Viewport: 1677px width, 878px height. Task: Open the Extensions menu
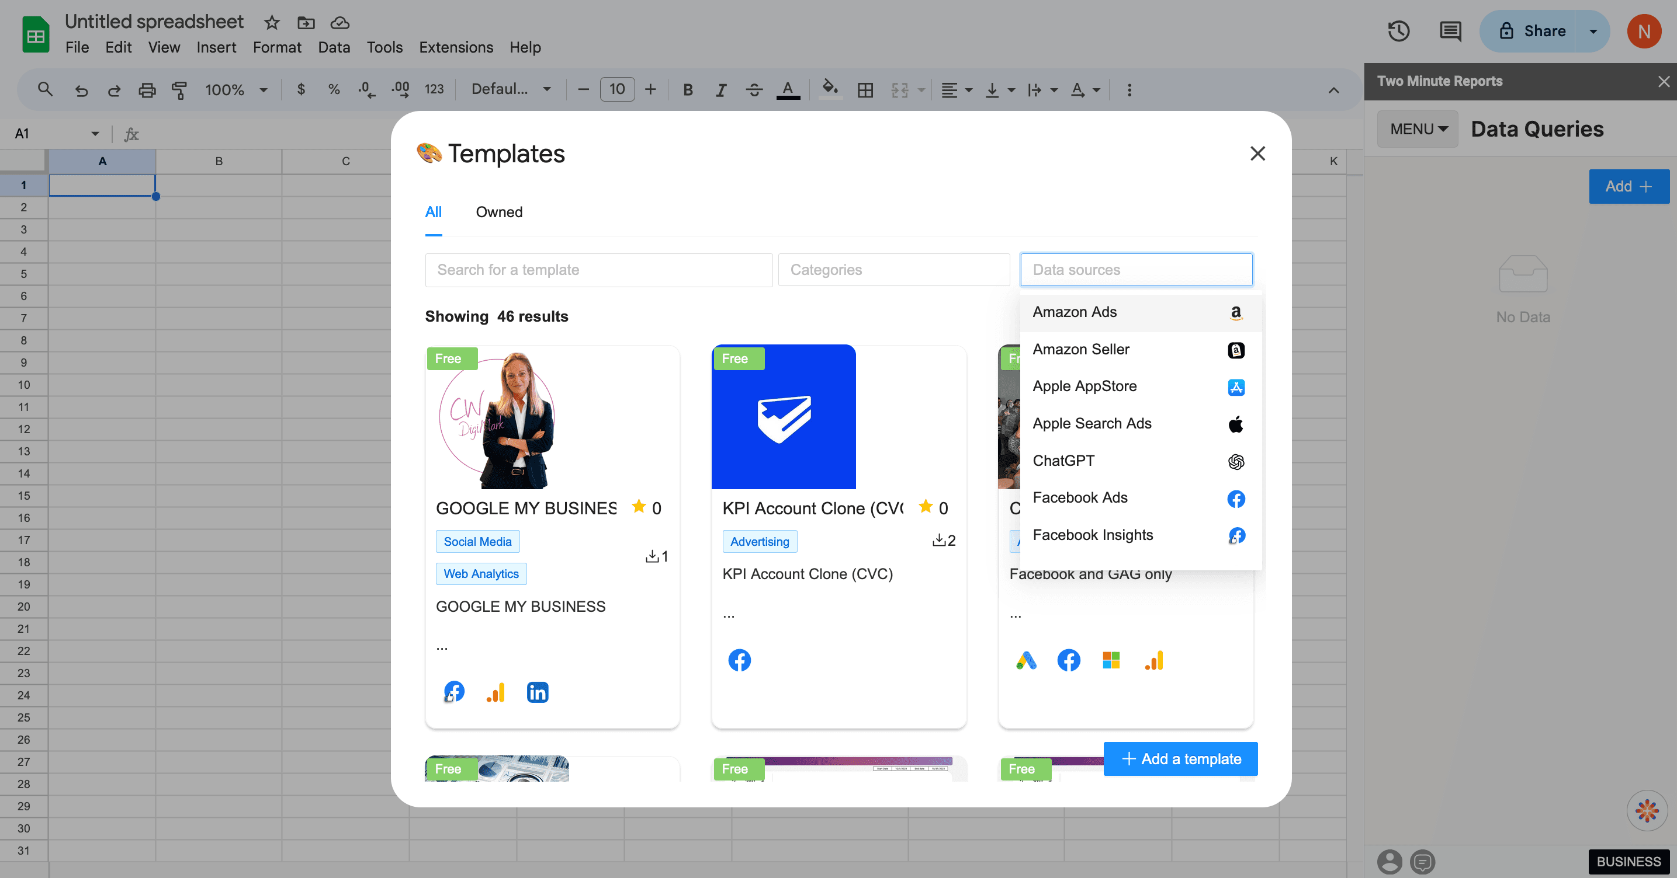point(456,47)
